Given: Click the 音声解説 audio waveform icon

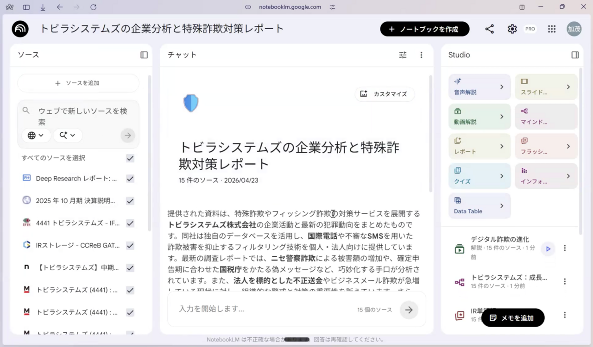Looking at the screenshot, I should tap(458, 81).
